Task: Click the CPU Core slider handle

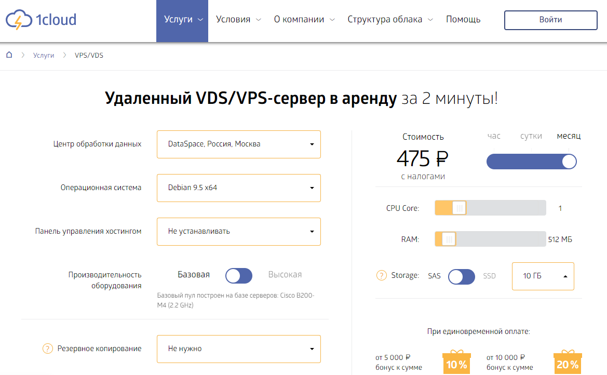Action: [x=459, y=208]
